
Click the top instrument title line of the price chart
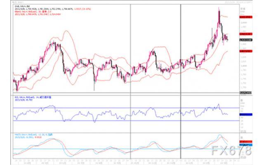pyautogui.click(x=22, y=6)
